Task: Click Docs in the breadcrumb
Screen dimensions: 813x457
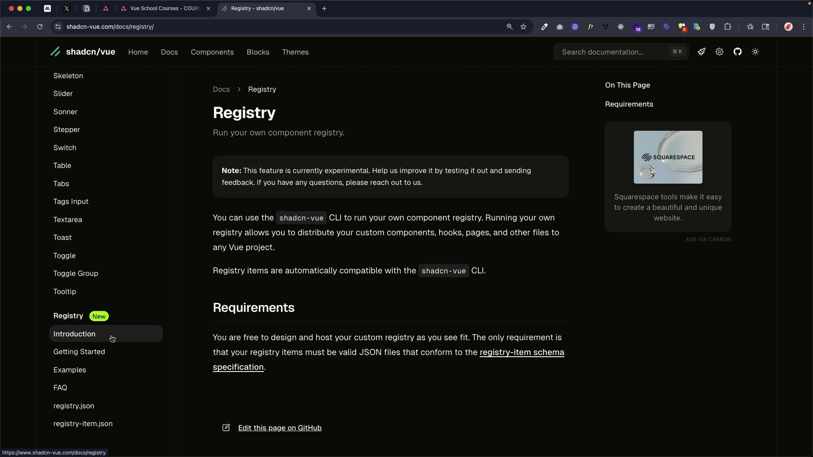Action: 221,89
